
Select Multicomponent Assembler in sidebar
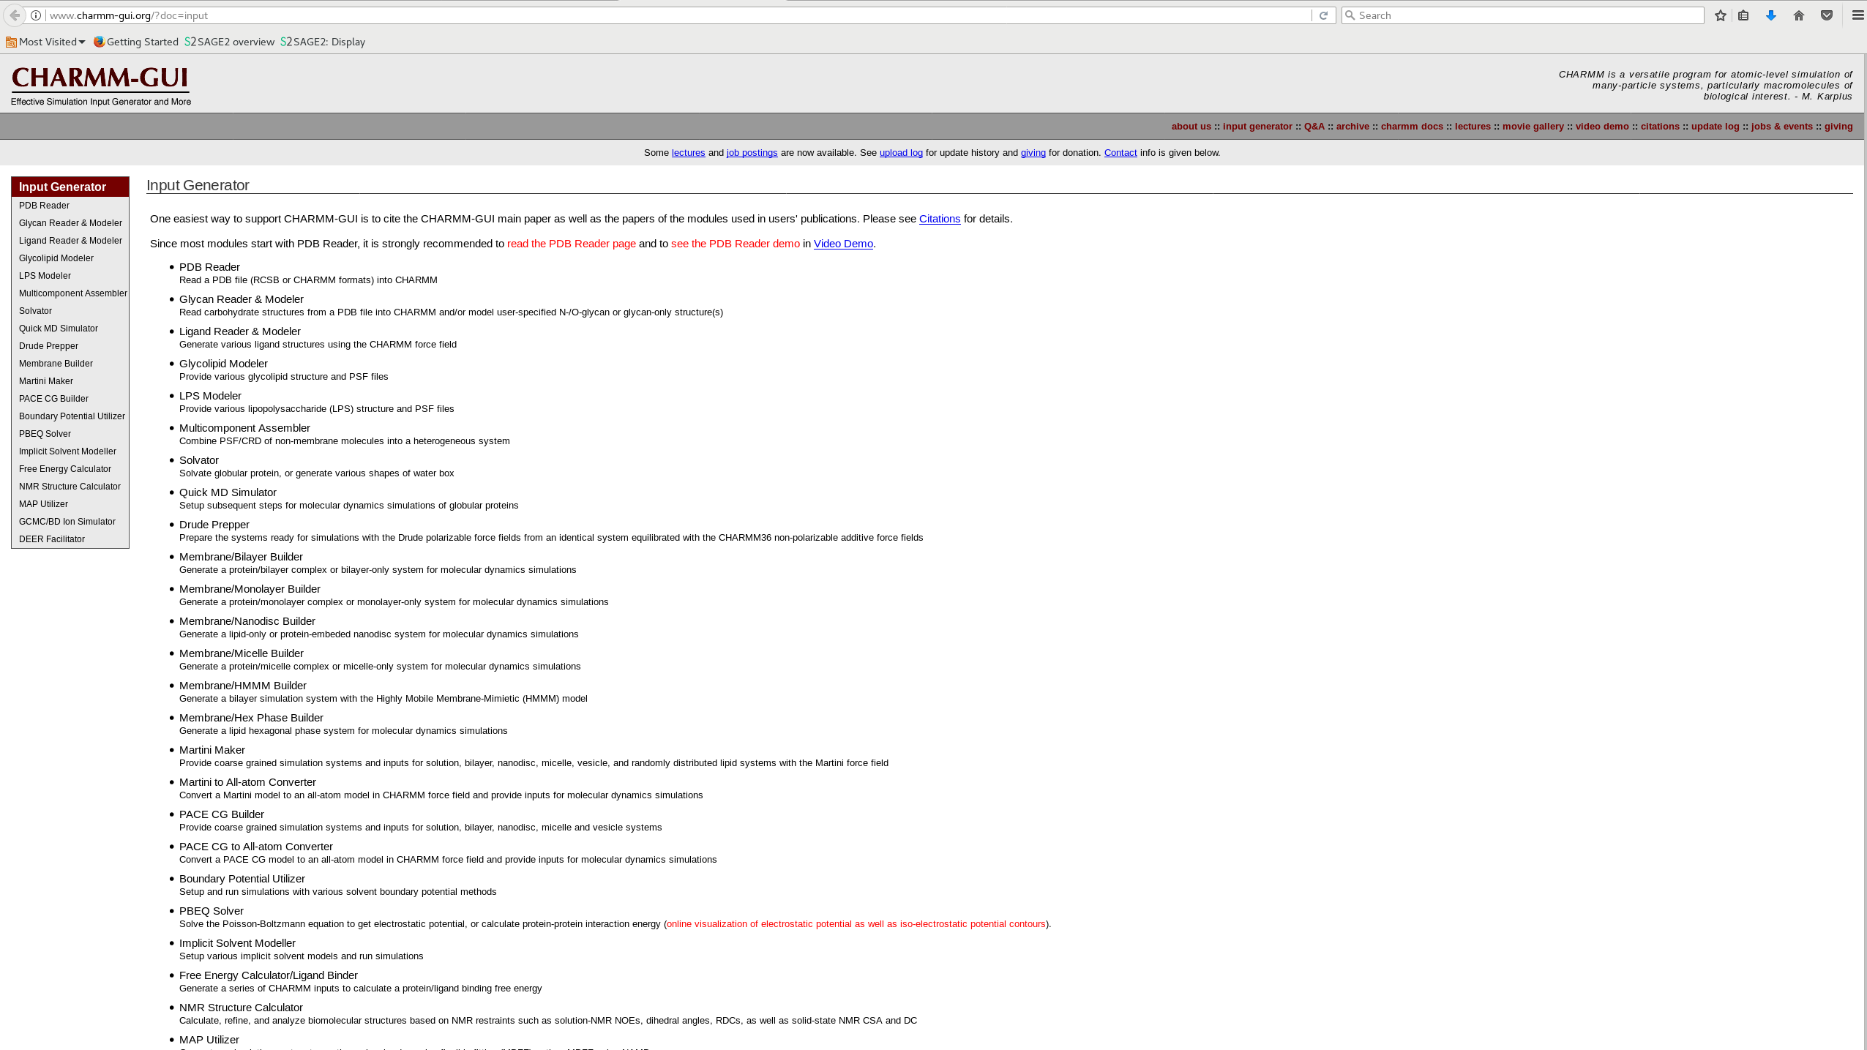[x=73, y=293]
